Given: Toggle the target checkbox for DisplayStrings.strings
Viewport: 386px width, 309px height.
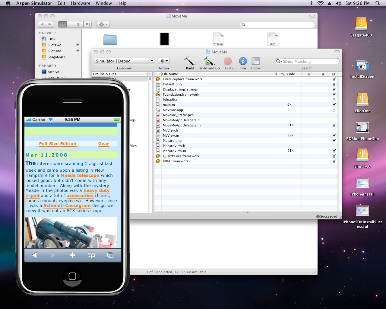Looking at the screenshot, I should 334,89.
